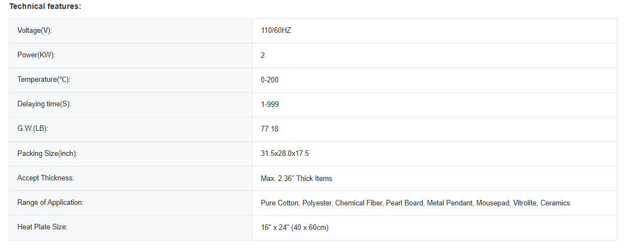
Task: Click the words 'Pure Cotton' in the table
Action: (x=280, y=203)
